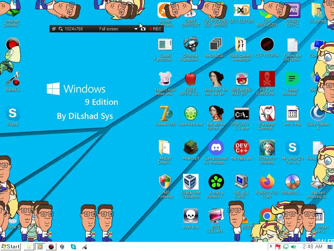Expand the Full screen mode dropdown arrow
The width and height of the screenshot is (334, 251).
click(136, 29)
